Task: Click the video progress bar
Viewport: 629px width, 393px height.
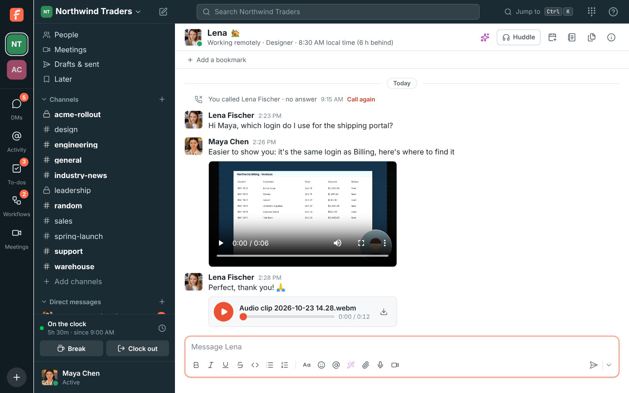Action: click(x=303, y=256)
